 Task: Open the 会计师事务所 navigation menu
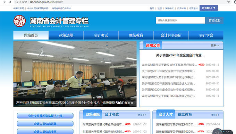point(171,35)
